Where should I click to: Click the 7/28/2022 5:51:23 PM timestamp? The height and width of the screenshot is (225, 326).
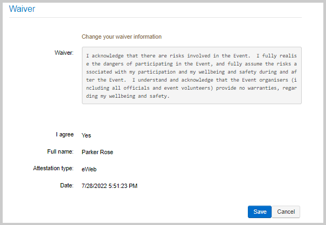pyautogui.click(x=109, y=186)
